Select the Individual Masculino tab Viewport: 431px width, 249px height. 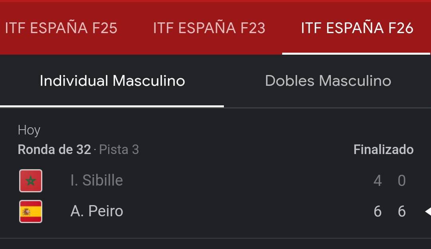pos(112,81)
